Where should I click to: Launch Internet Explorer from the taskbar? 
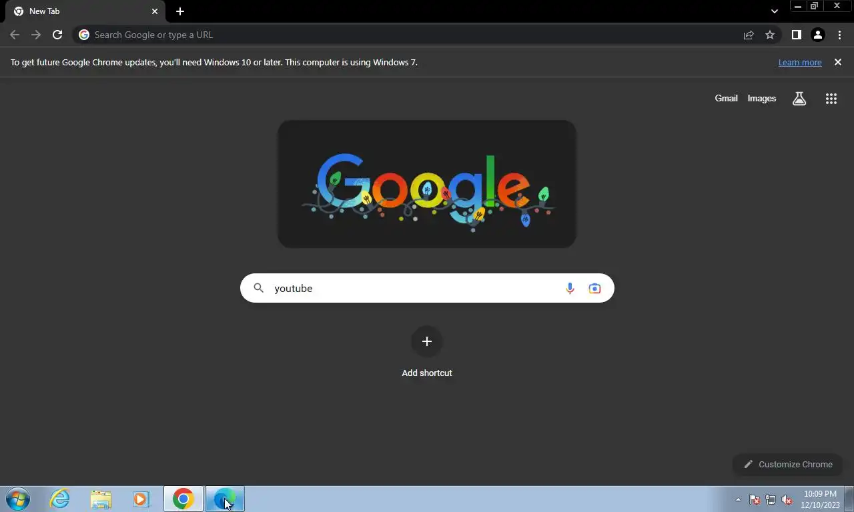click(60, 499)
